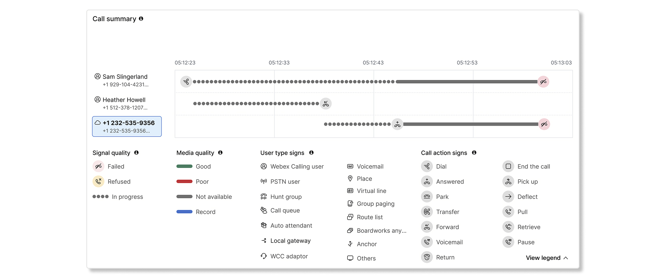The height and width of the screenshot is (279, 665).
Task: Click the pick up icon on Heather Howell's timeline
Action: tap(326, 104)
